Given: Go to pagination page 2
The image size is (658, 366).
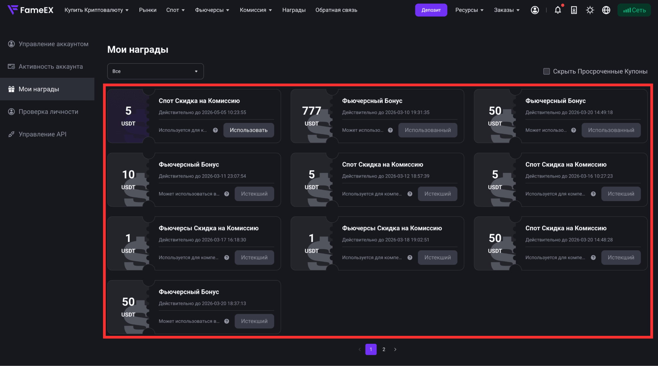Looking at the screenshot, I should 384,349.
